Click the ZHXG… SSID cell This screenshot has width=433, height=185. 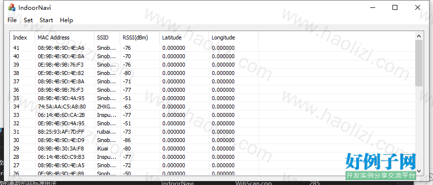[106, 107]
